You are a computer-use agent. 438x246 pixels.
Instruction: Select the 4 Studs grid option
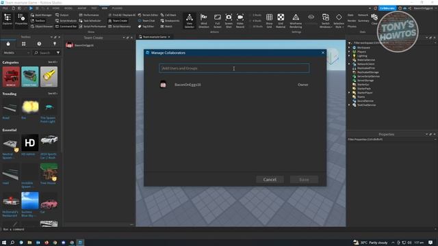(x=255, y=20)
